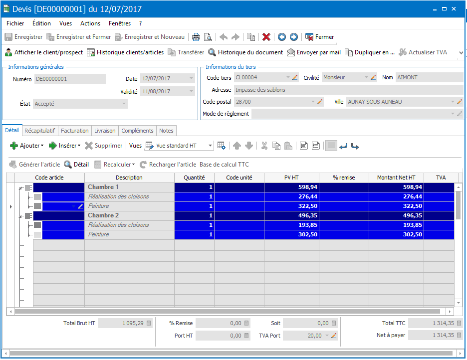467x360 pixels.
Task: Click the redo arrow icon
Action: point(235,37)
